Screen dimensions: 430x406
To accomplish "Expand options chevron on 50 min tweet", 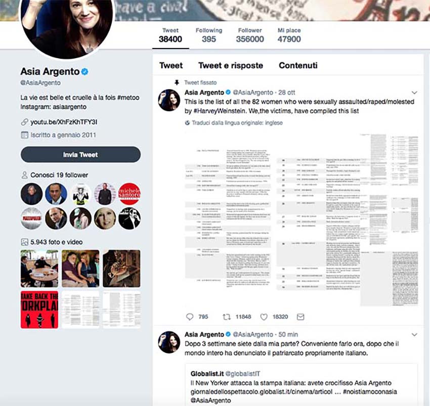I will point(414,334).
